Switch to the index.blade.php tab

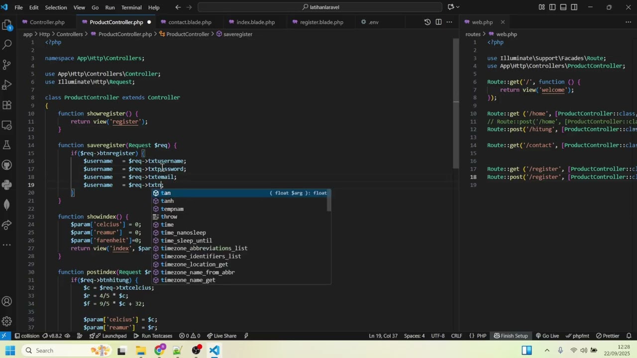coord(255,22)
